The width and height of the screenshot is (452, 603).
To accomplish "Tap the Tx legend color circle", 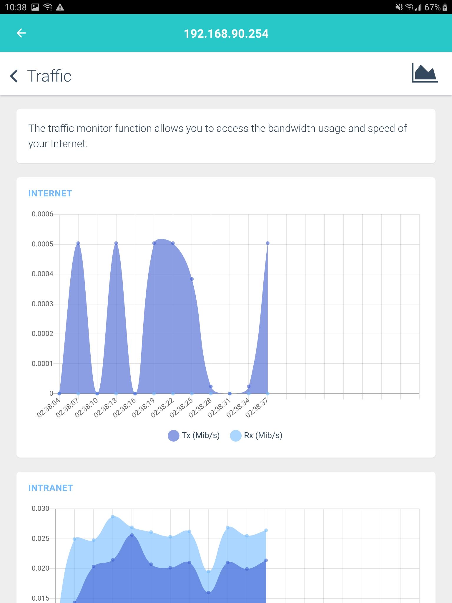I will click(x=173, y=436).
